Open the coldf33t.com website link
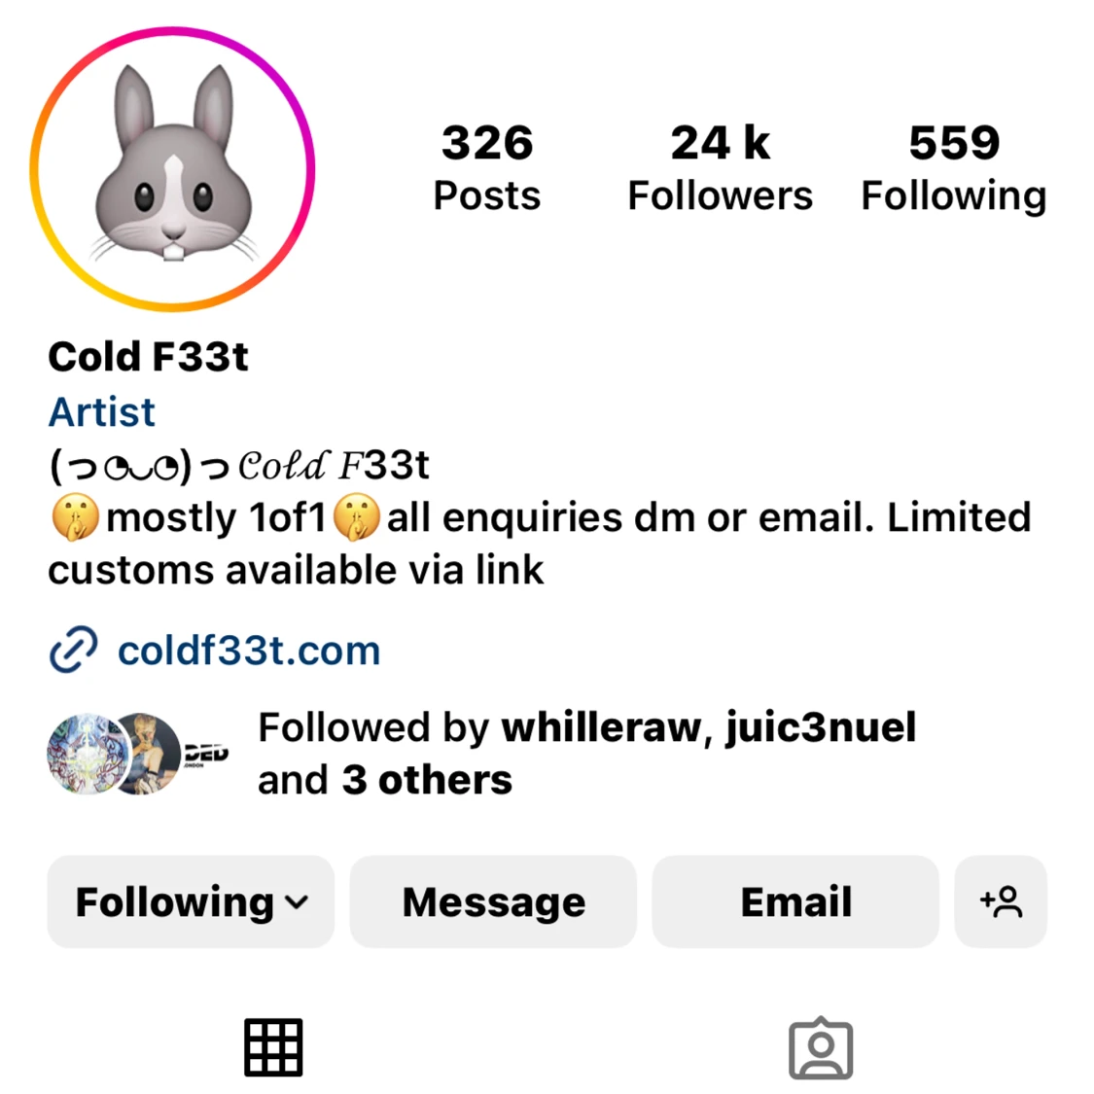The image size is (1094, 1094). point(248,651)
